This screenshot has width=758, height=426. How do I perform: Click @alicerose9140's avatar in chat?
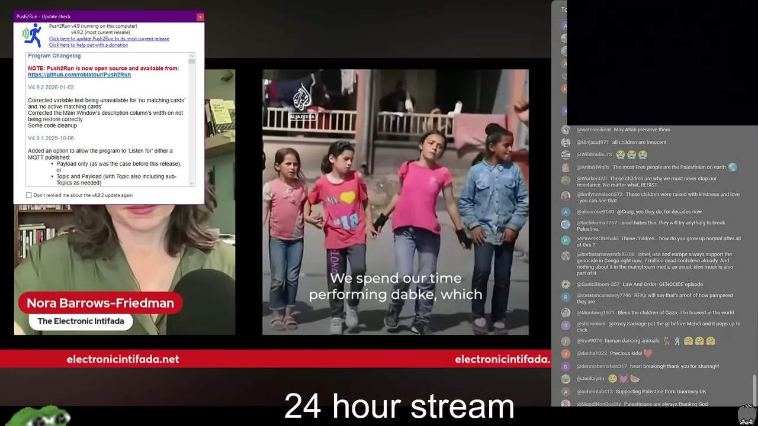click(x=566, y=212)
